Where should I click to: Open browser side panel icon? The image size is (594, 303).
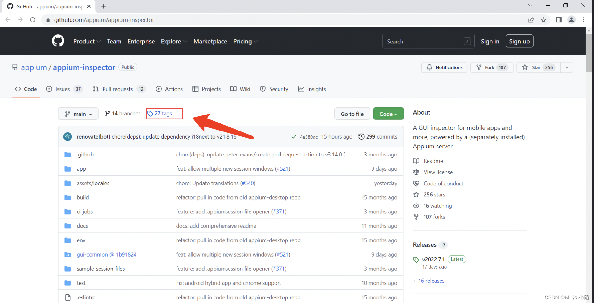click(559, 20)
